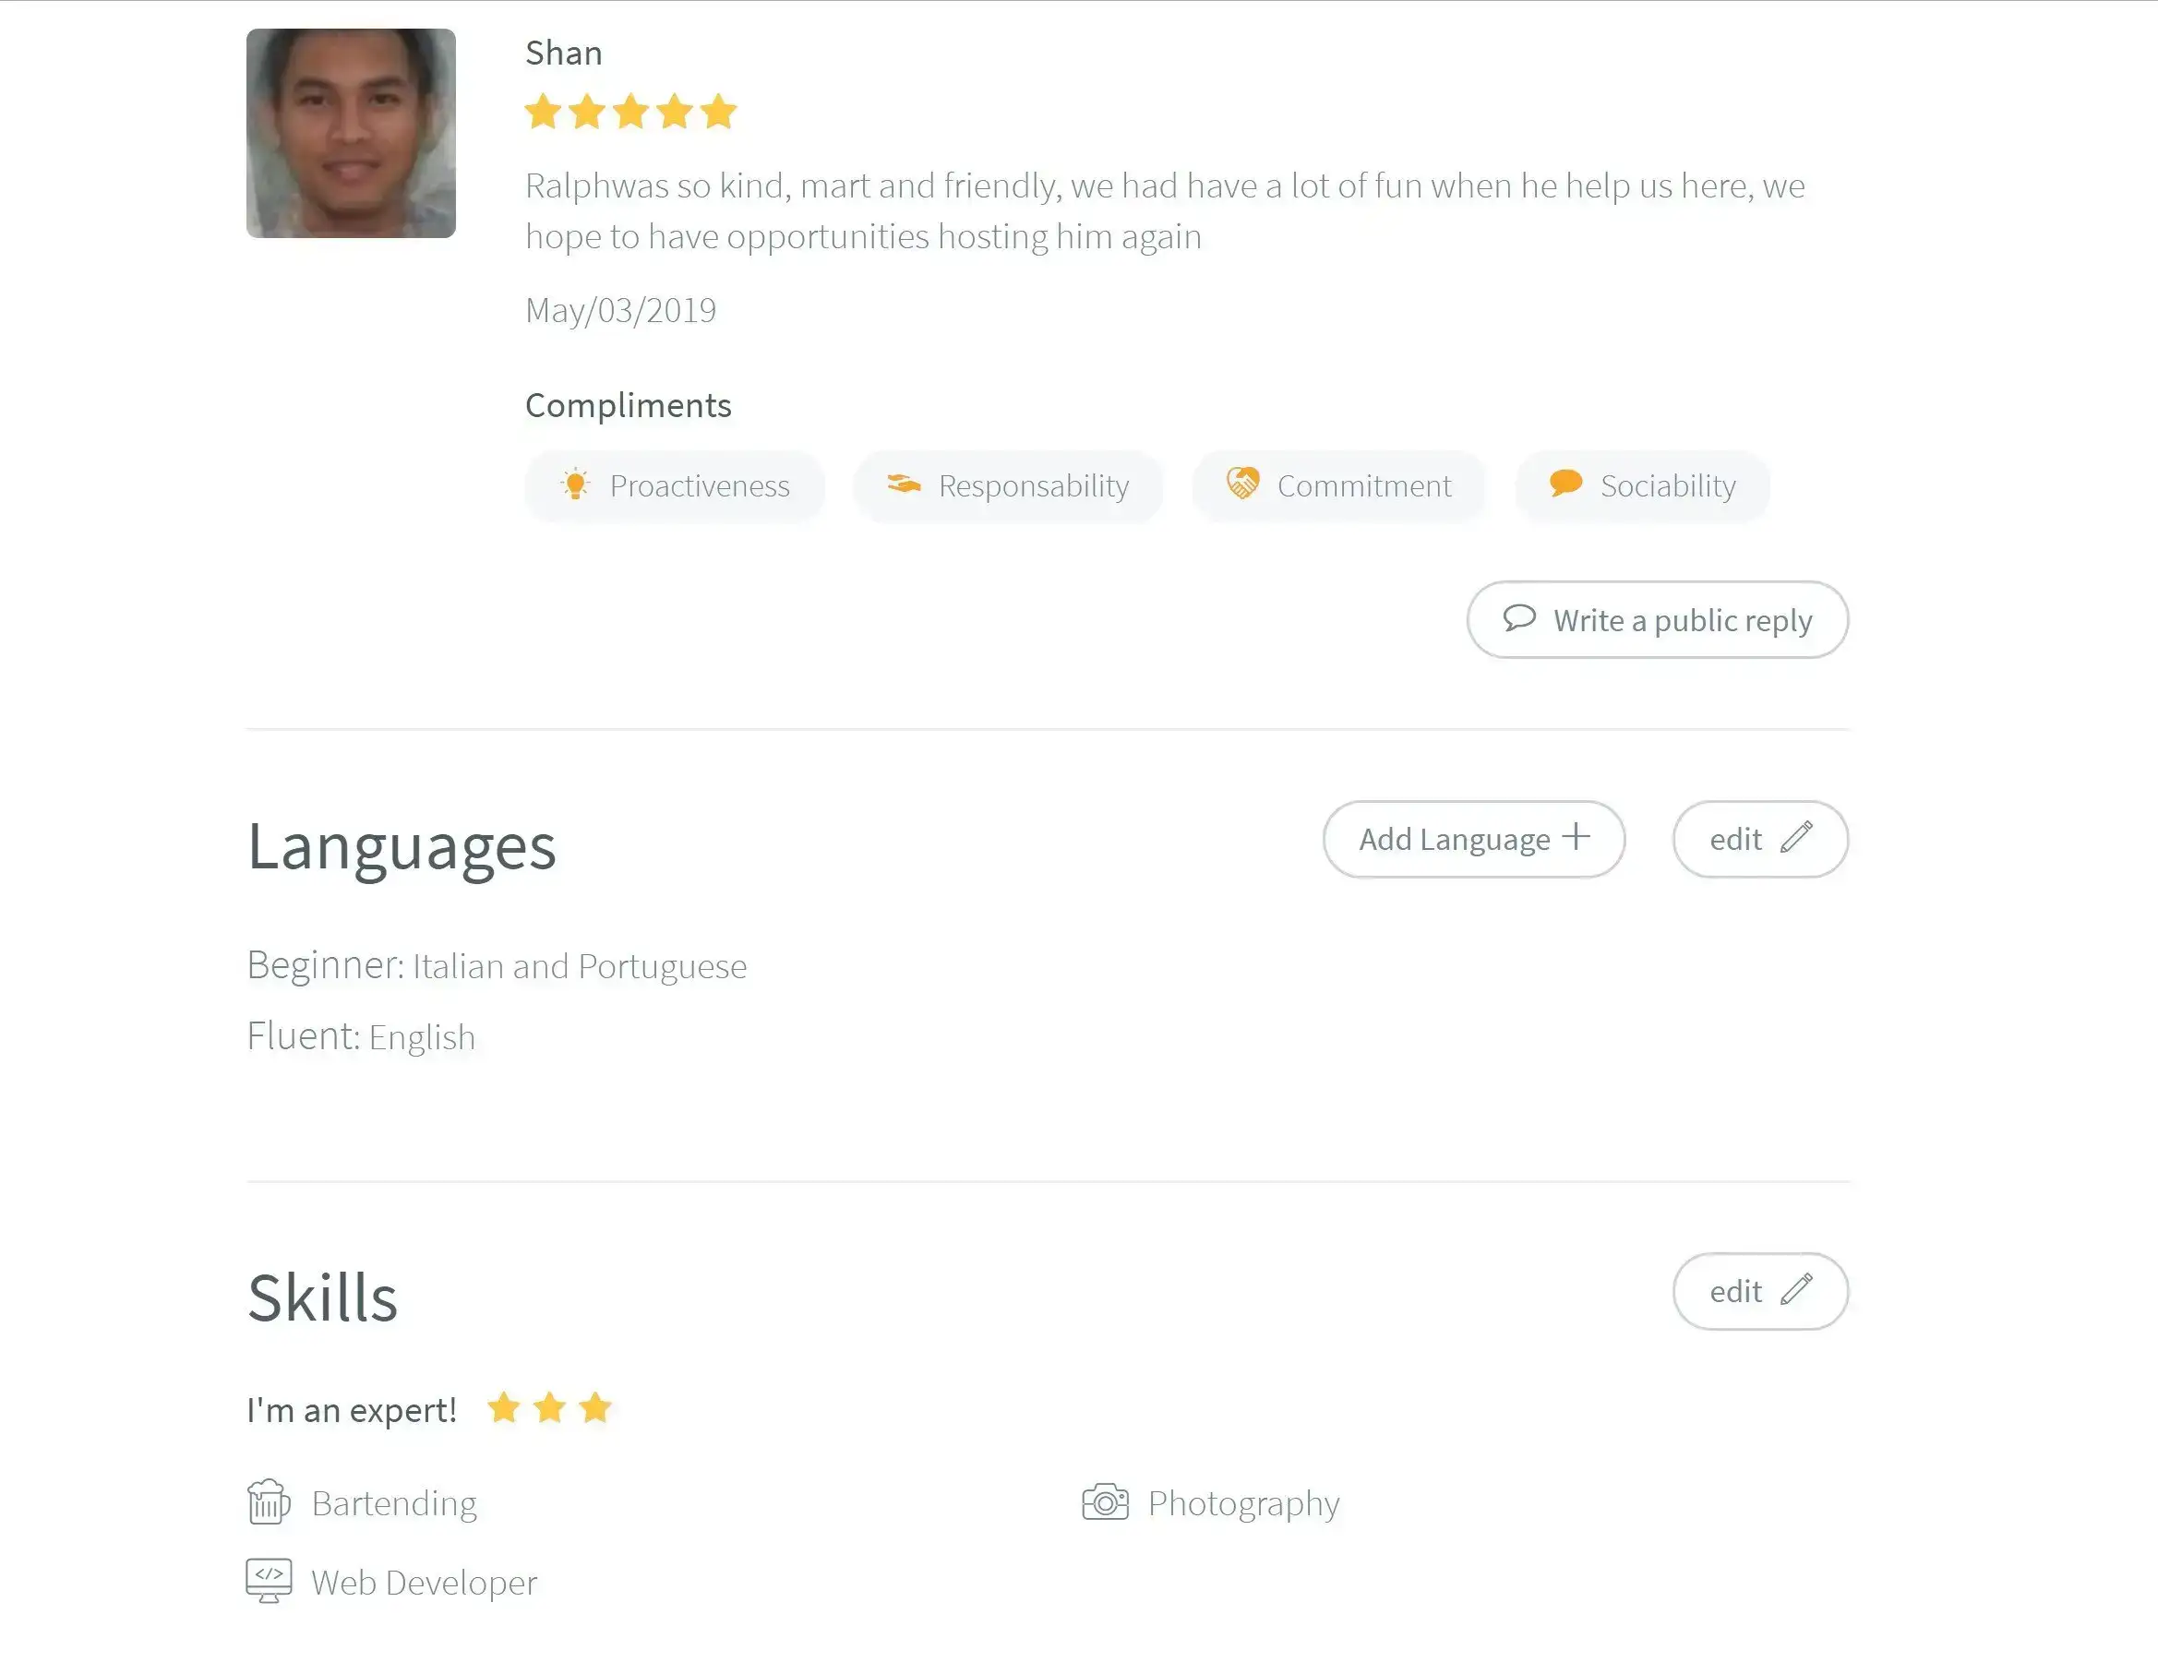Click the Web Developer monitor icon
The image size is (2158, 1662).
point(268,1581)
